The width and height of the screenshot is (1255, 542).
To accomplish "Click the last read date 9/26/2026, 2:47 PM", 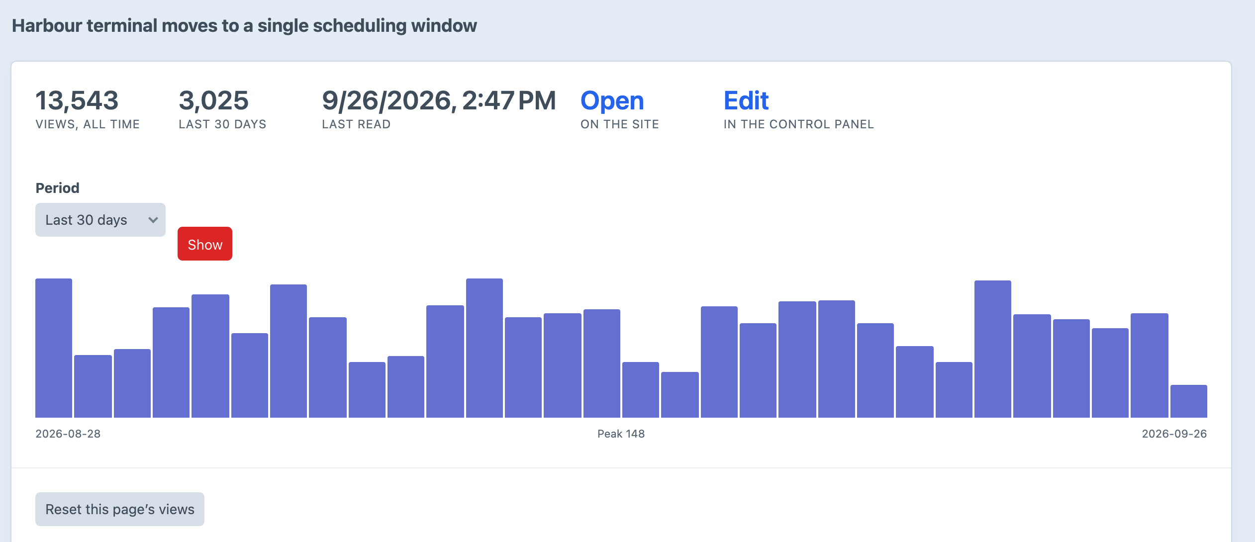I will [439, 101].
